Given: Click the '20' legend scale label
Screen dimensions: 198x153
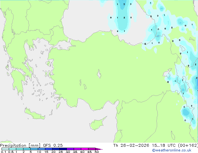Looking at the screenshot, I should click(x=53, y=152).
